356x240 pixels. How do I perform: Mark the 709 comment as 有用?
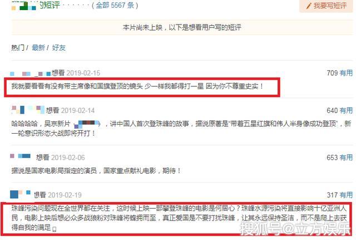[x=346, y=73]
